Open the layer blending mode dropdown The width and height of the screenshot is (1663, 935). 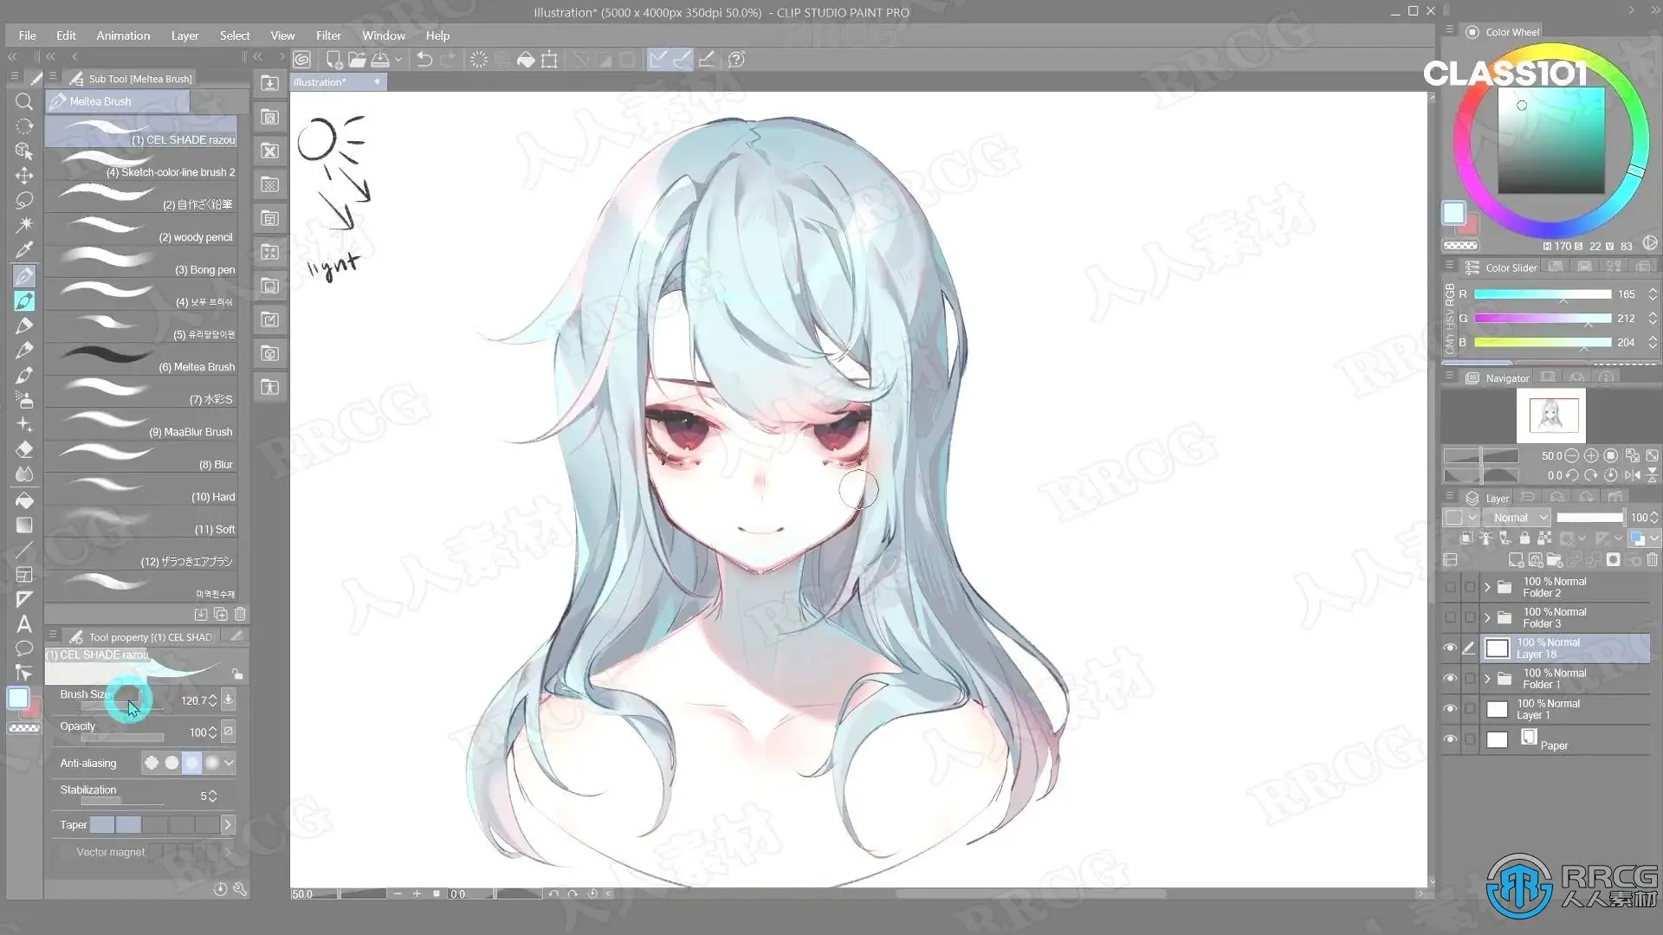[1517, 518]
